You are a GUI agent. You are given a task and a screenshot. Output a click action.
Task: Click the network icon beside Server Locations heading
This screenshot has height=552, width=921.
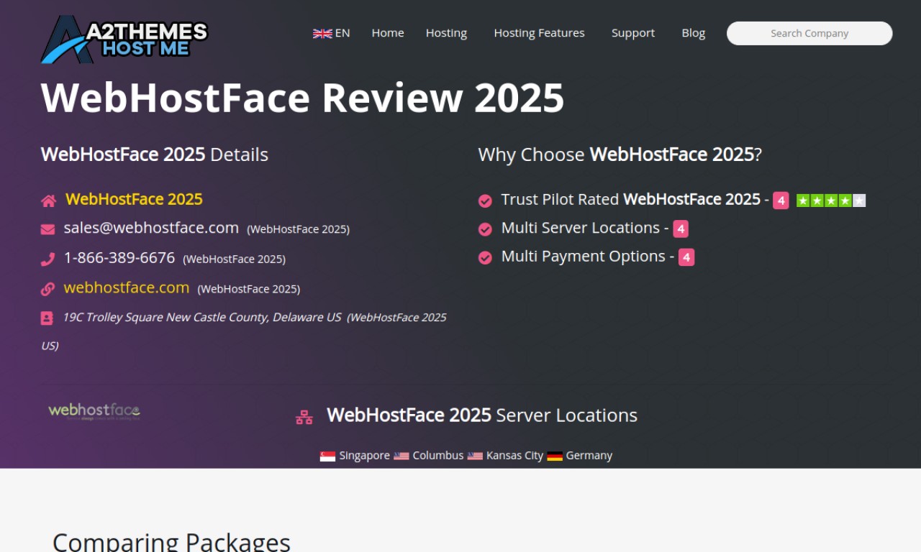(x=304, y=417)
